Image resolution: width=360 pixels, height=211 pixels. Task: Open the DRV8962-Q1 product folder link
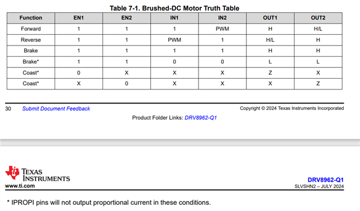(x=200, y=118)
